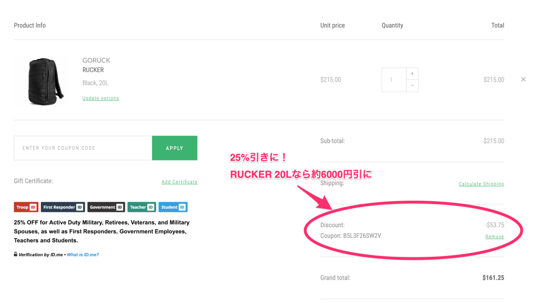Select the Teacher ID badge
The width and height of the screenshot is (539, 303).
click(142, 207)
